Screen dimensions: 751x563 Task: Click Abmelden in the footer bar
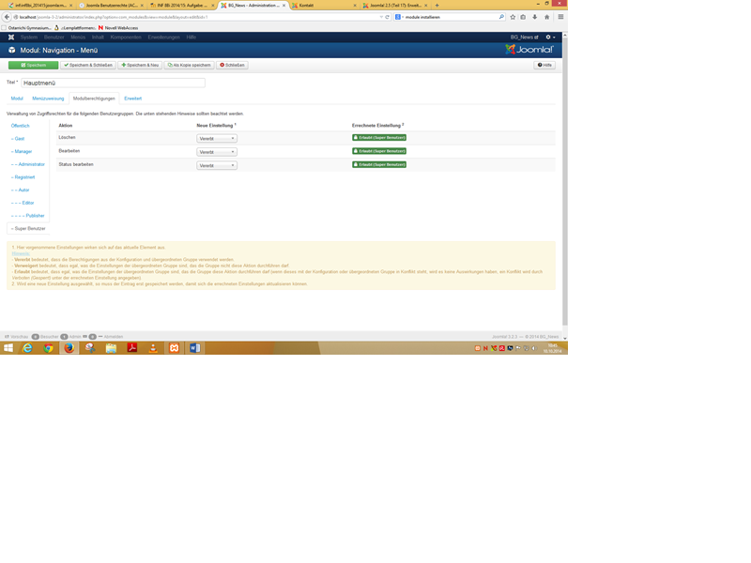111,337
